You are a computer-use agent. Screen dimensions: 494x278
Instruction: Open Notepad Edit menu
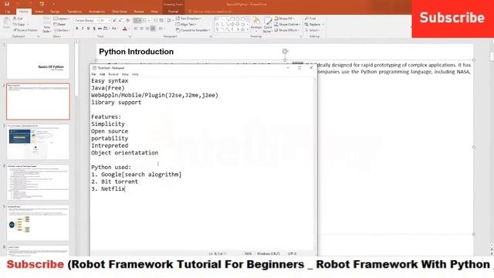[102, 74]
